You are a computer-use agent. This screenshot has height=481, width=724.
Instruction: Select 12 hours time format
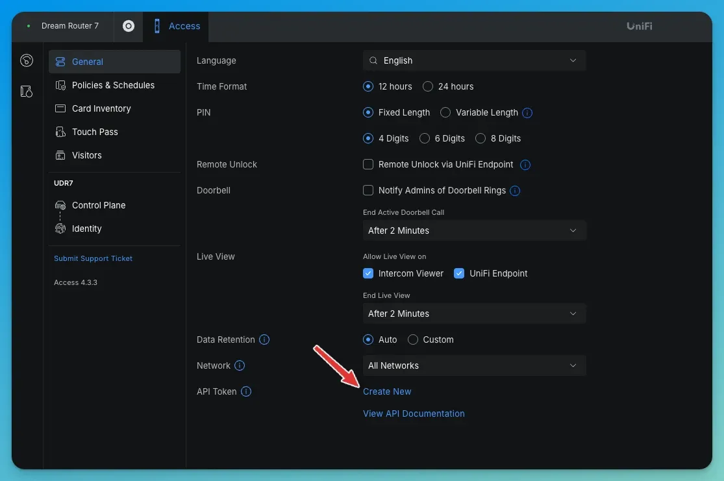(368, 86)
